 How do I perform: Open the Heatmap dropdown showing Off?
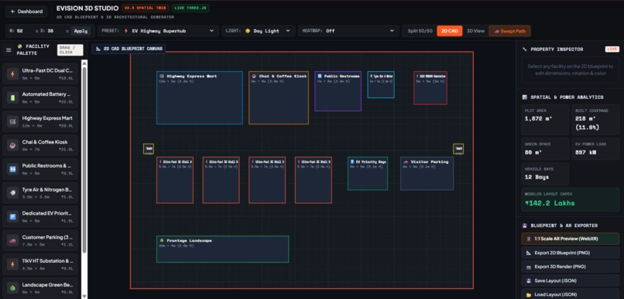[x=348, y=31]
